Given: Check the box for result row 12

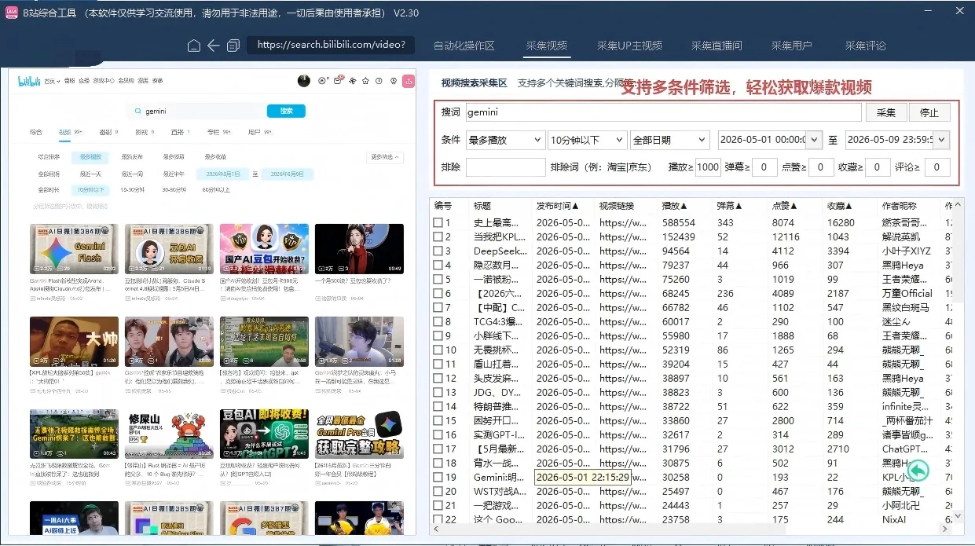Looking at the screenshot, I should (438, 379).
